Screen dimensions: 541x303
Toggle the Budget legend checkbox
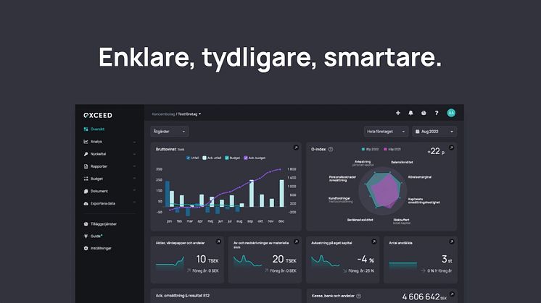(227, 157)
